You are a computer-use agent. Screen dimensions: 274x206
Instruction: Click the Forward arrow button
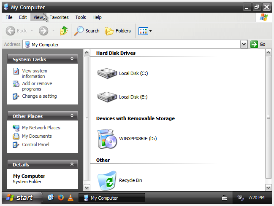pyautogui.click(x=43, y=31)
